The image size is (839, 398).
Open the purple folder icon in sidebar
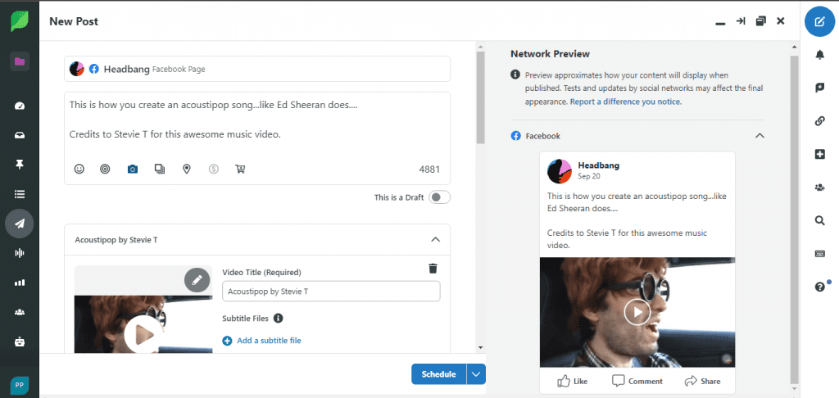click(x=20, y=61)
